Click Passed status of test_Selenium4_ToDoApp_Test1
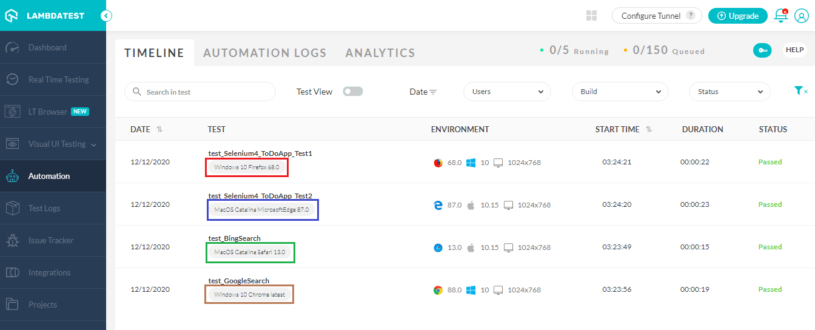The width and height of the screenshot is (815, 330). (770, 162)
